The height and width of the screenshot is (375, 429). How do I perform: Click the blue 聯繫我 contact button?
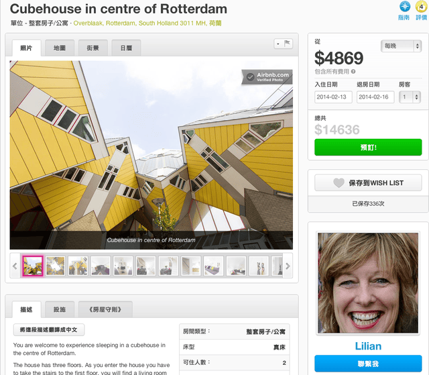(x=368, y=364)
